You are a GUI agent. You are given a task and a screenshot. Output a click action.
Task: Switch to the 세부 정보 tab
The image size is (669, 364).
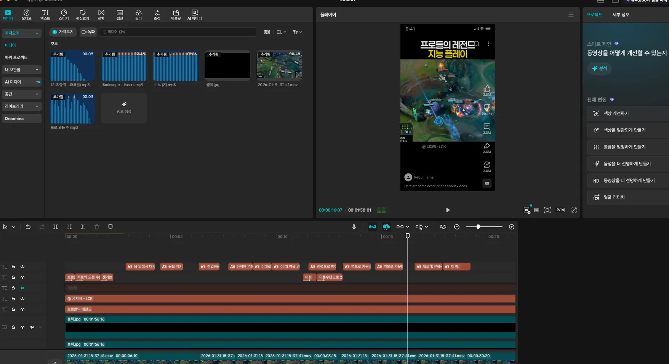tap(621, 14)
